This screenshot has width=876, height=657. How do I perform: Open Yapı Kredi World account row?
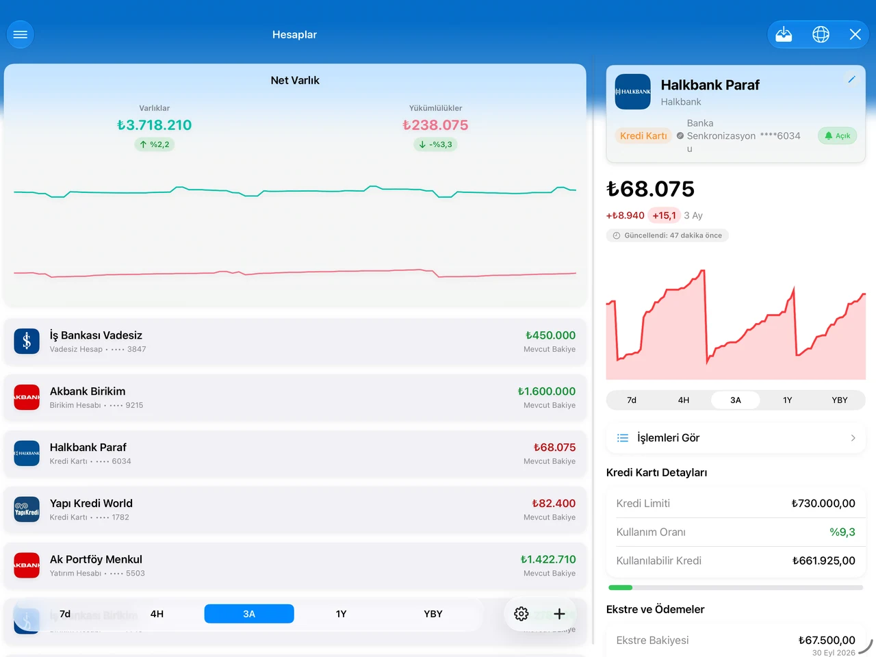point(295,509)
